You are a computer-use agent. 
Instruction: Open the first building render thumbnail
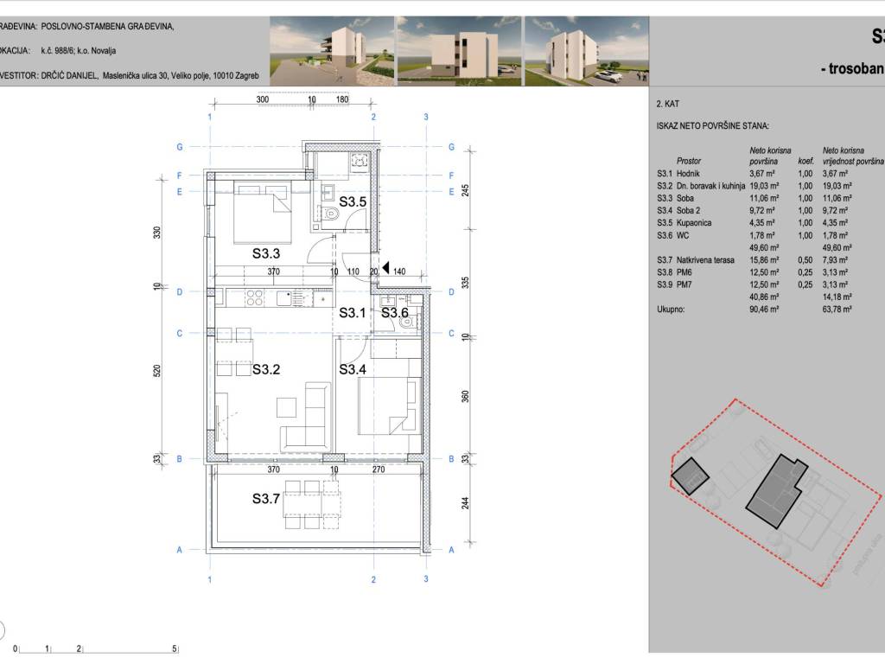(330, 52)
